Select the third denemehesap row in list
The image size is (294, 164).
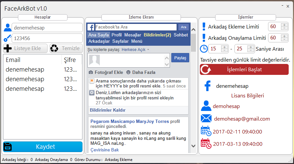point(43,89)
